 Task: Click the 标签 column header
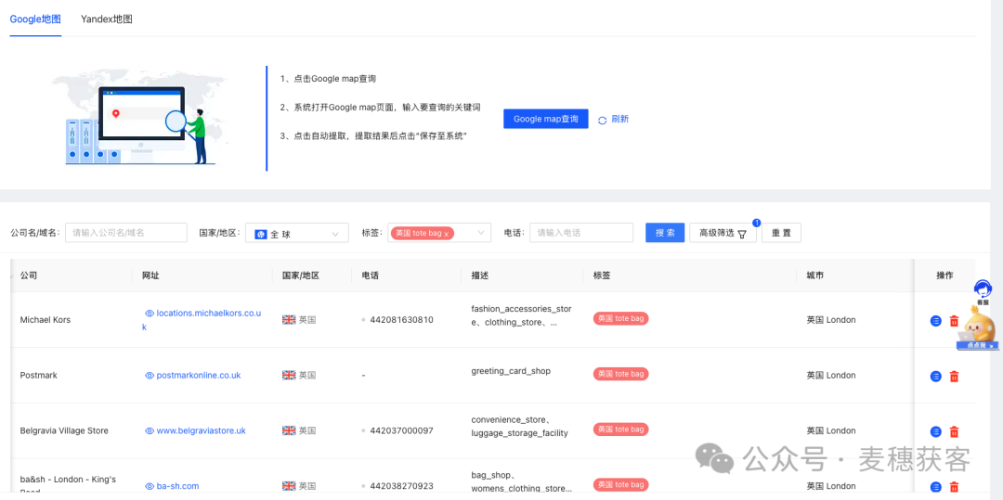point(602,276)
